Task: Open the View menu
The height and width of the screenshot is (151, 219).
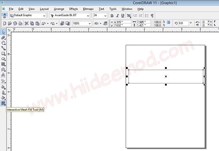Action: coord(31,9)
